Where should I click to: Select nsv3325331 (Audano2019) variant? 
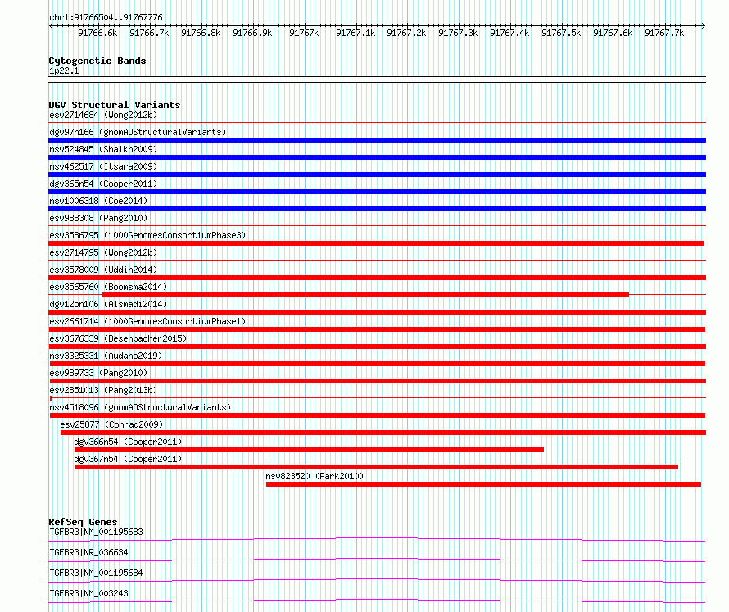(x=106, y=356)
